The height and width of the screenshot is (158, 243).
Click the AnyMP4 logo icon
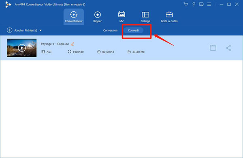8,4
